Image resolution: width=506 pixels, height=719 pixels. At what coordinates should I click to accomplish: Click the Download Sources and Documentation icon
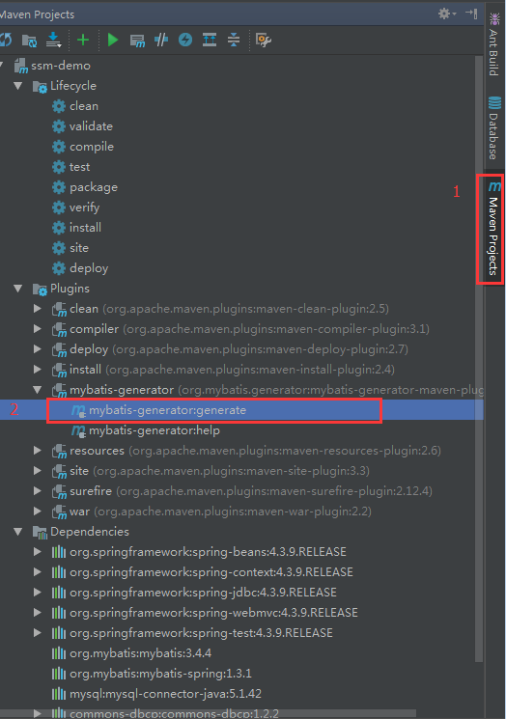pos(54,40)
